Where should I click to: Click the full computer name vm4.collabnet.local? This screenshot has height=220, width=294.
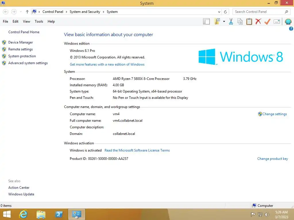127,121
